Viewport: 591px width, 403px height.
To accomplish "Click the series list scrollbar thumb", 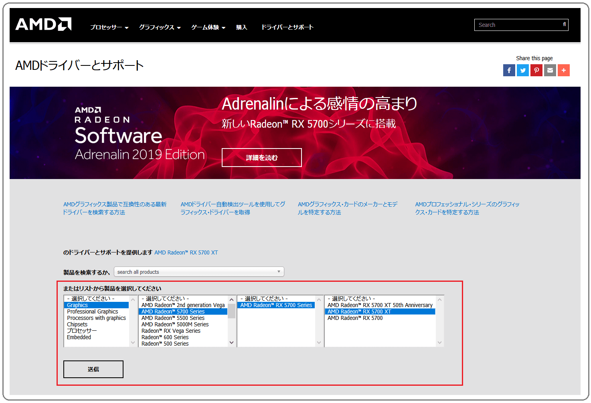I will pyautogui.click(x=231, y=311).
